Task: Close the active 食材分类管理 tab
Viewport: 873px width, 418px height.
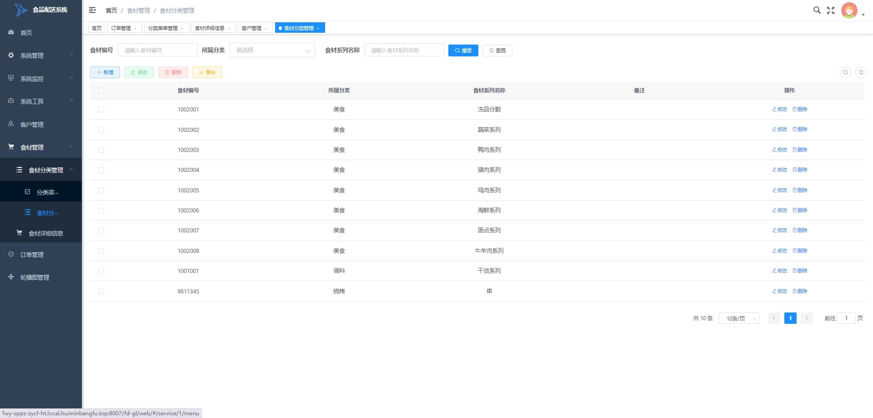Action: point(318,29)
